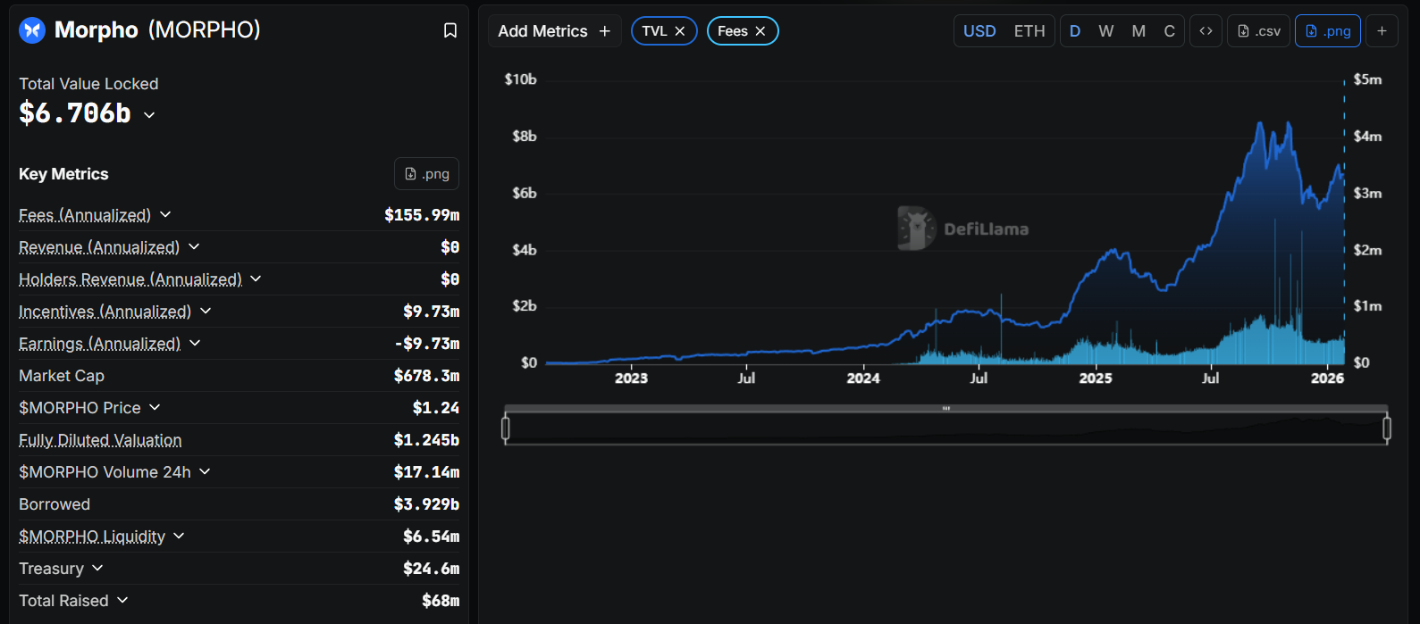Image resolution: width=1420 pixels, height=624 pixels.
Task: Bookmark the Morpho protocol
Action: 450,30
